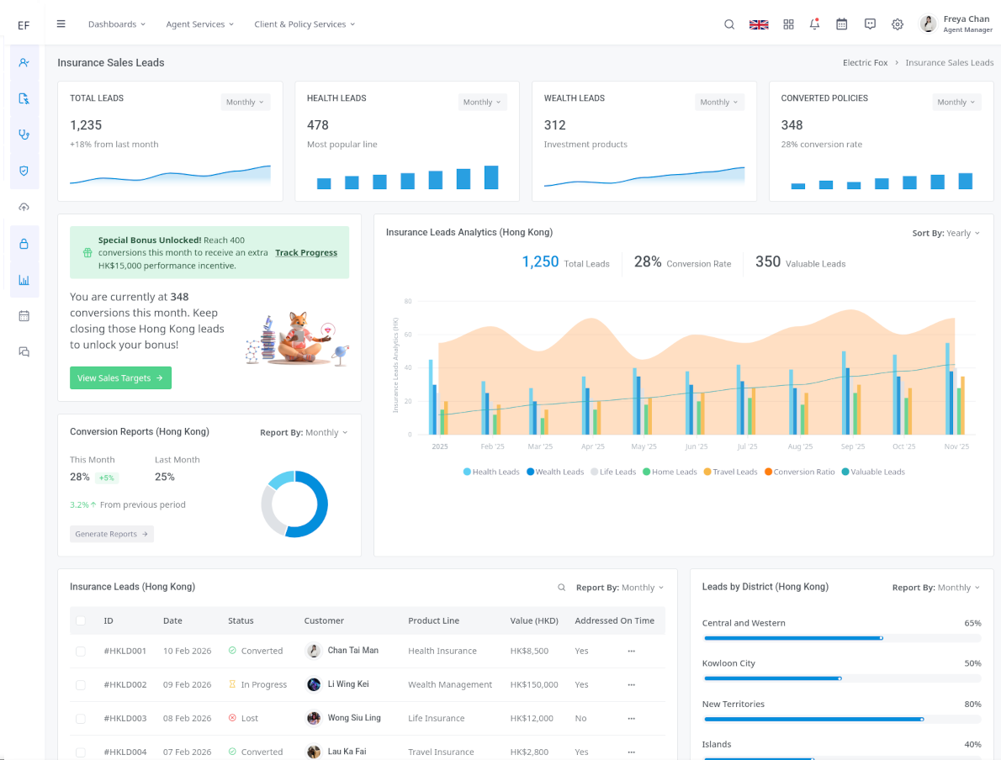Click the conversion donut chart
Image resolution: width=1001 pixels, height=760 pixels.
click(294, 504)
